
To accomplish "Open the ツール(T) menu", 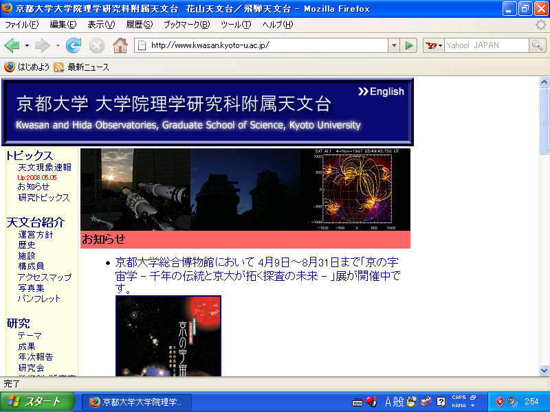I will point(236,25).
